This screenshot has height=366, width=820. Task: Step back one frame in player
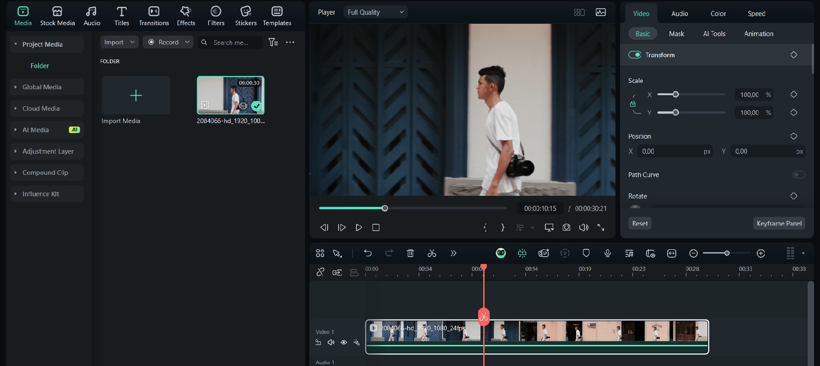(324, 227)
